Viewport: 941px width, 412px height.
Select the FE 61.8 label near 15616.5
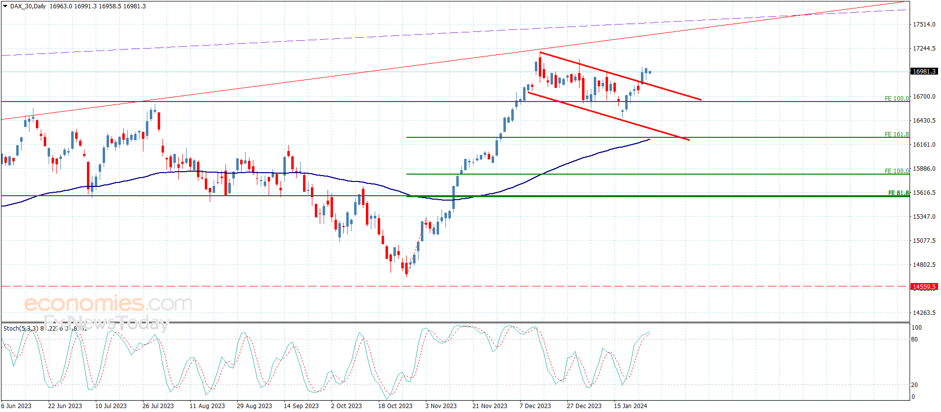tap(899, 193)
